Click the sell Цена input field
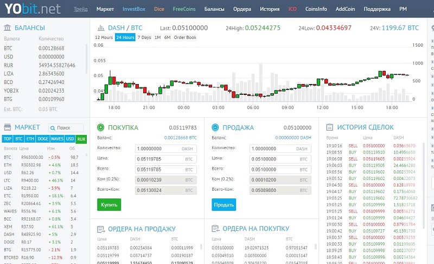The image size is (434, 264). tap(280, 159)
